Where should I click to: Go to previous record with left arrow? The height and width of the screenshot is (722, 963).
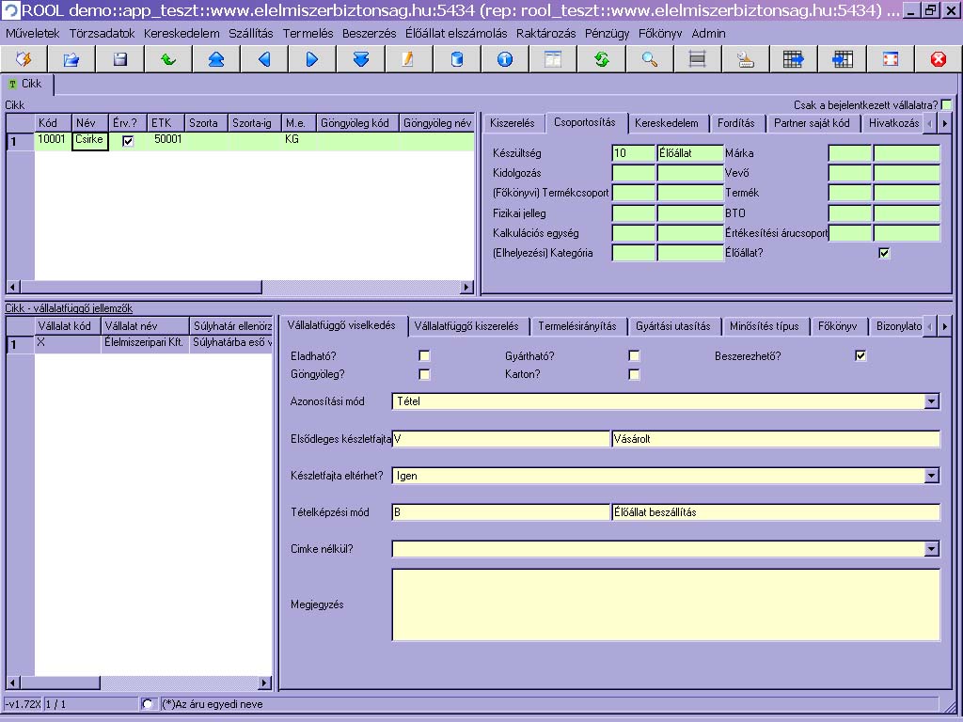264,59
